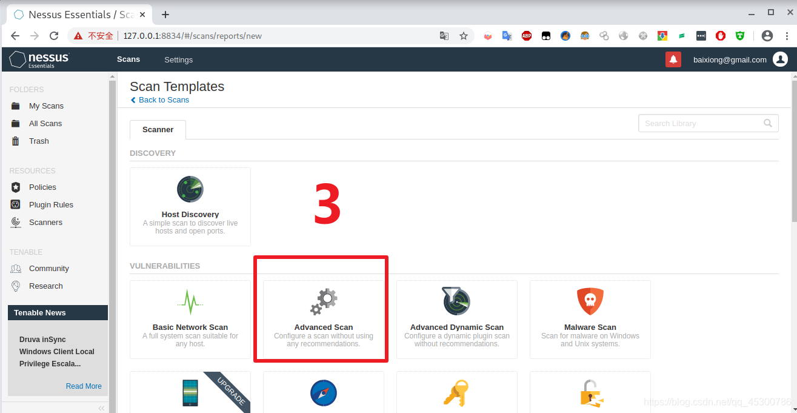Select the Scanner tab
Viewport: 797px width, 413px height.
tap(158, 130)
